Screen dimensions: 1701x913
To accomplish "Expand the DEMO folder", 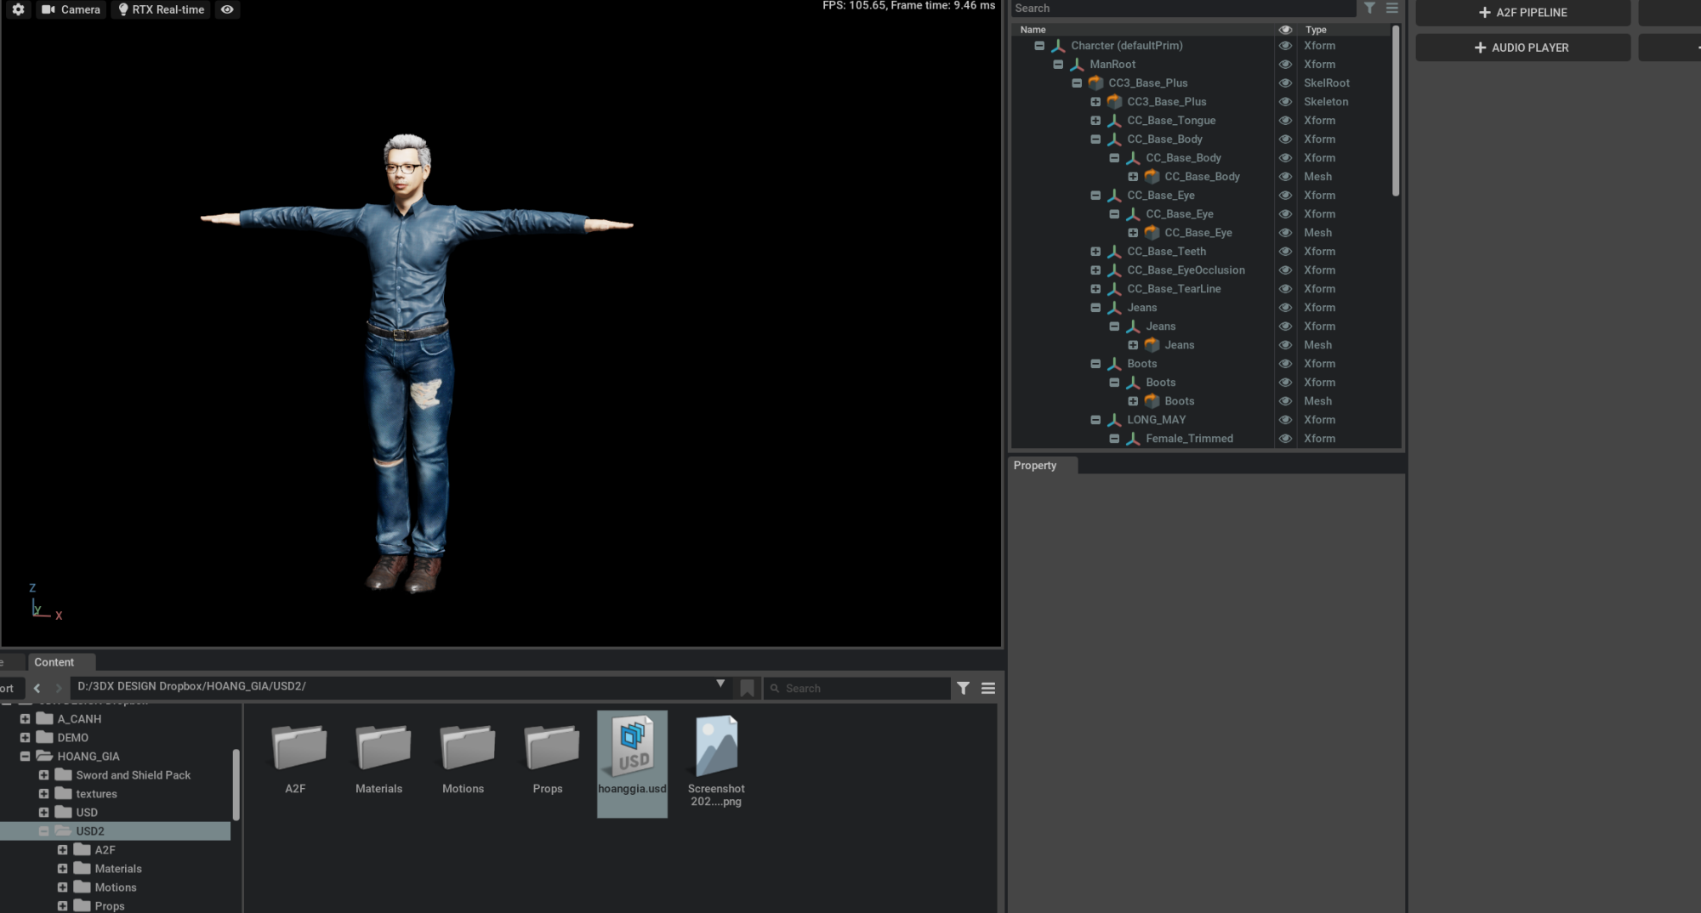I will coord(25,738).
